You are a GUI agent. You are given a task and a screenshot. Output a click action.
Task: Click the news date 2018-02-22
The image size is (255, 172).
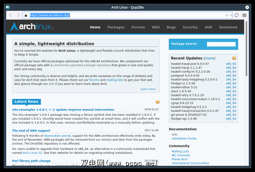[151, 110]
